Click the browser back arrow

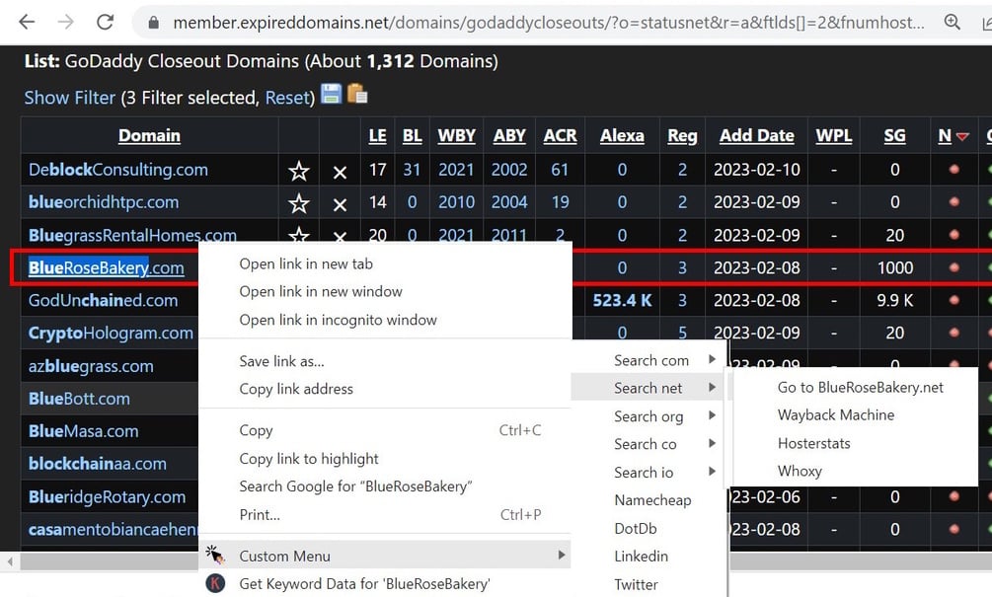[x=27, y=22]
